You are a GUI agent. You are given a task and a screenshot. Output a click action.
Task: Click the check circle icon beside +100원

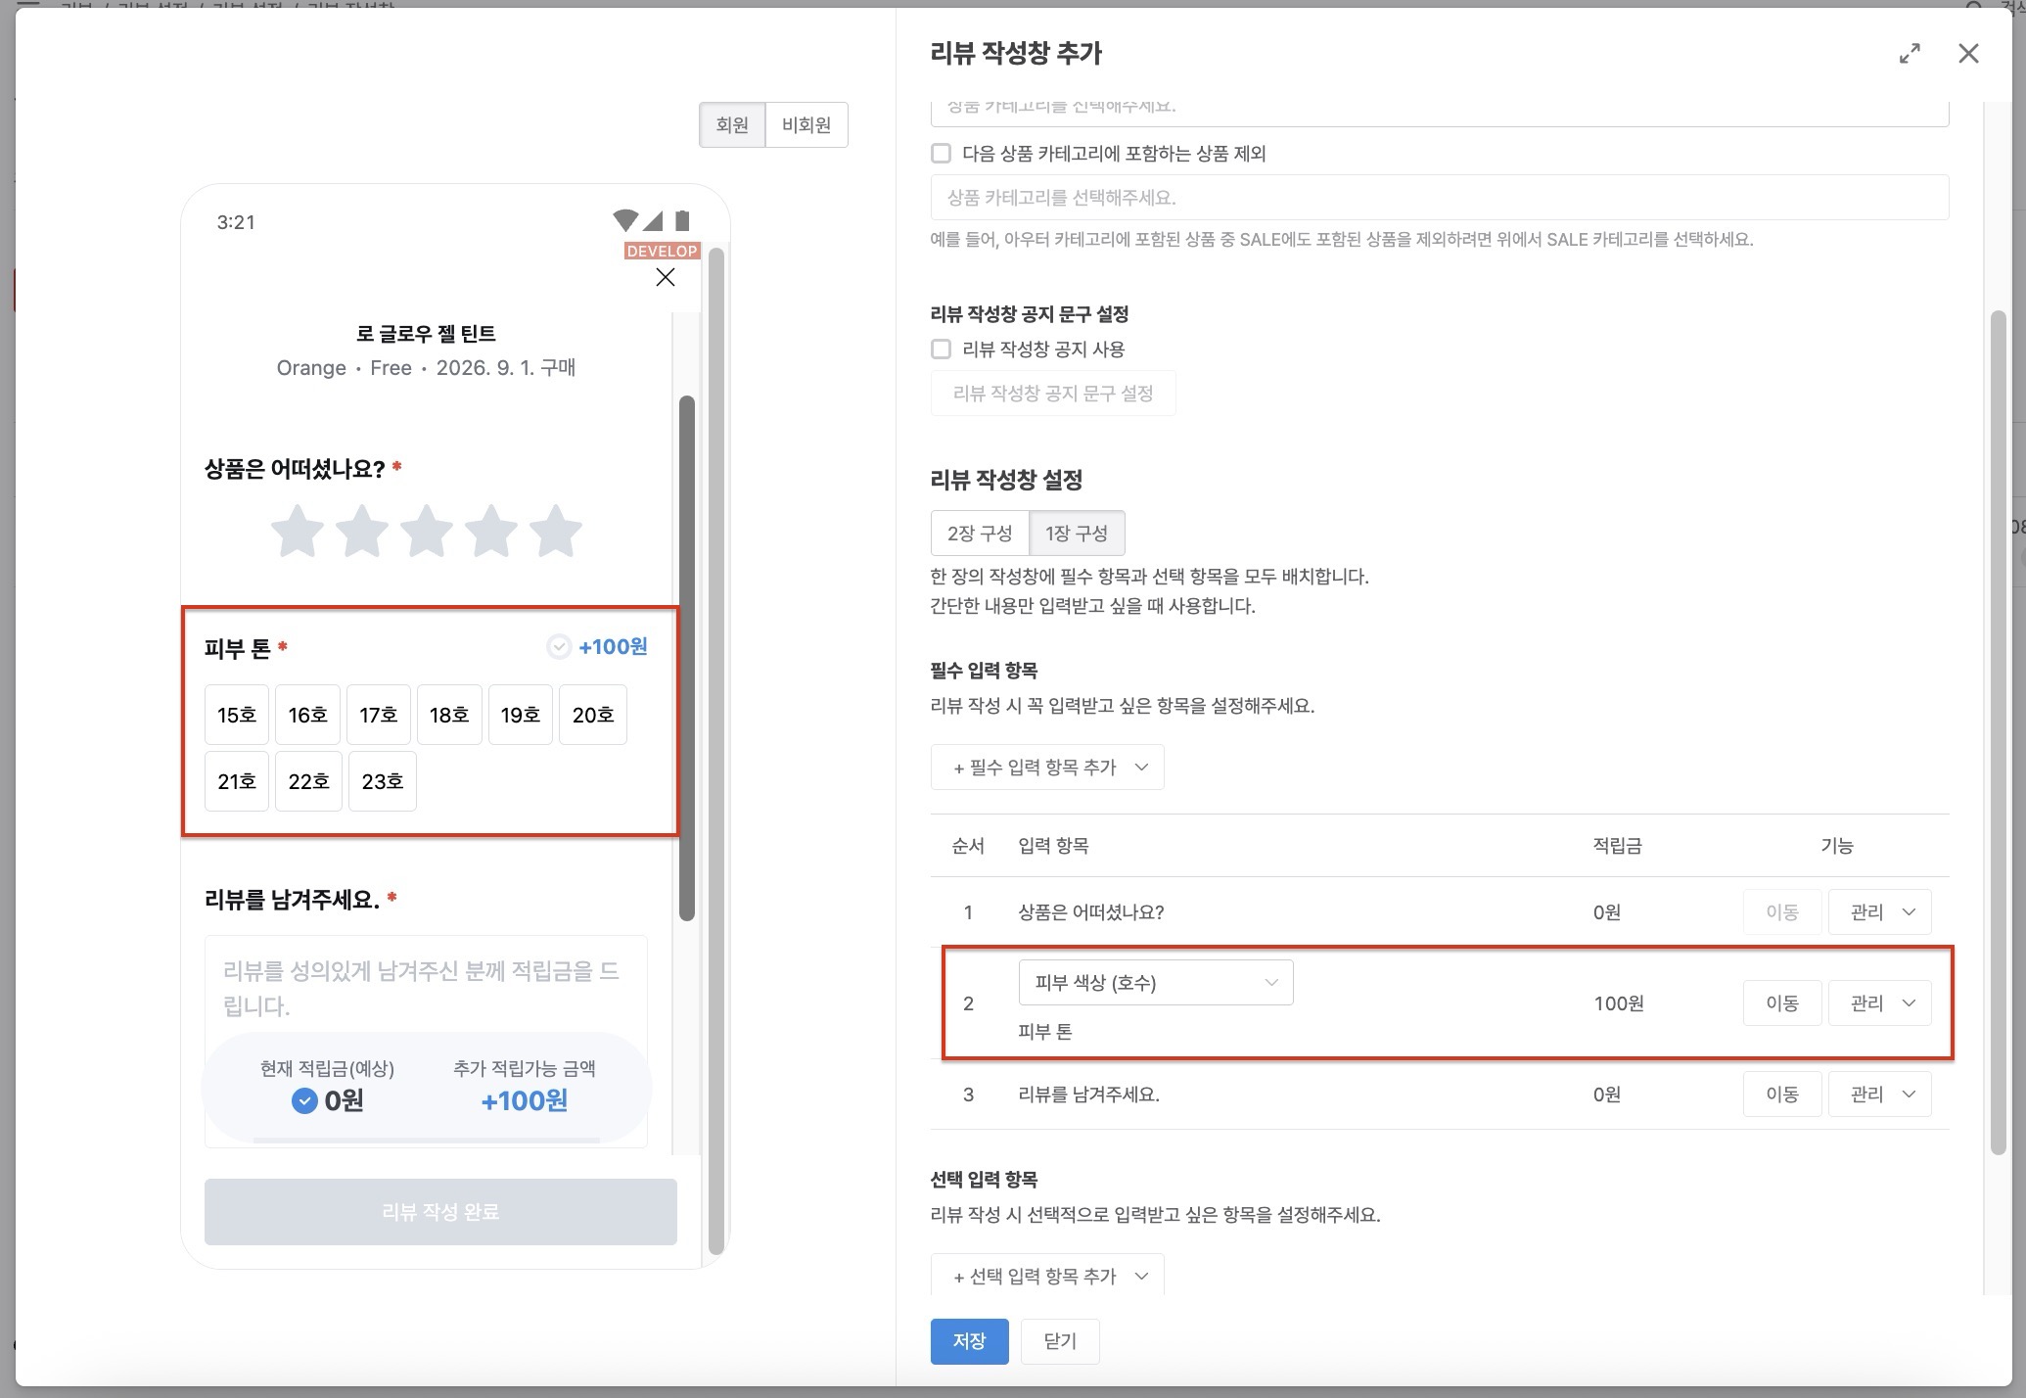click(x=558, y=647)
